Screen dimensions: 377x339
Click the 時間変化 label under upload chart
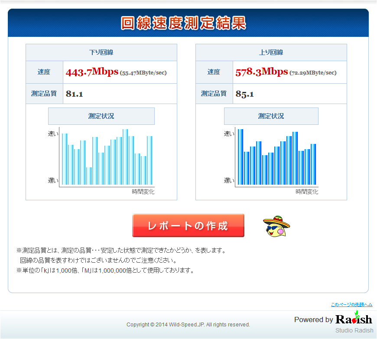coord(307,192)
